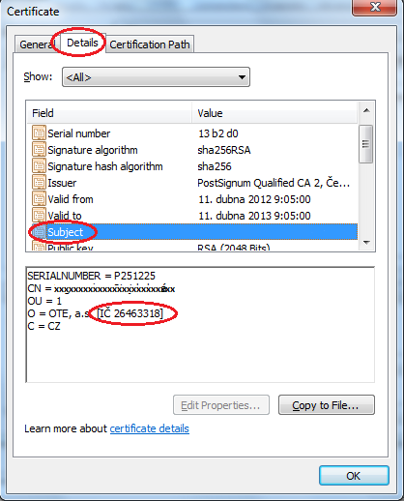Select the Subject row label
The width and height of the screenshot is (404, 501).
tap(66, 232)
